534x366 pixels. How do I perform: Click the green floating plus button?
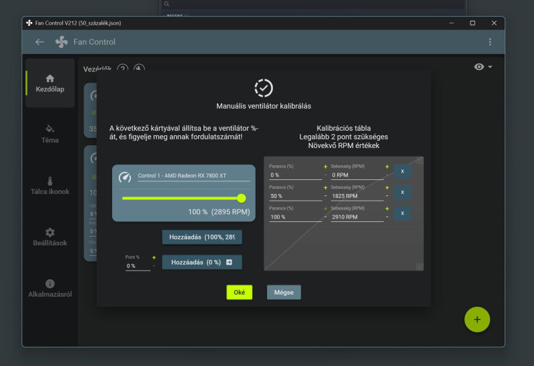pyautogui.click(x=477, y=319)
